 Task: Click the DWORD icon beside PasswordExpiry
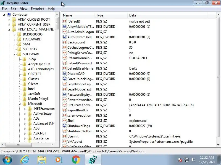click(65, 94)
